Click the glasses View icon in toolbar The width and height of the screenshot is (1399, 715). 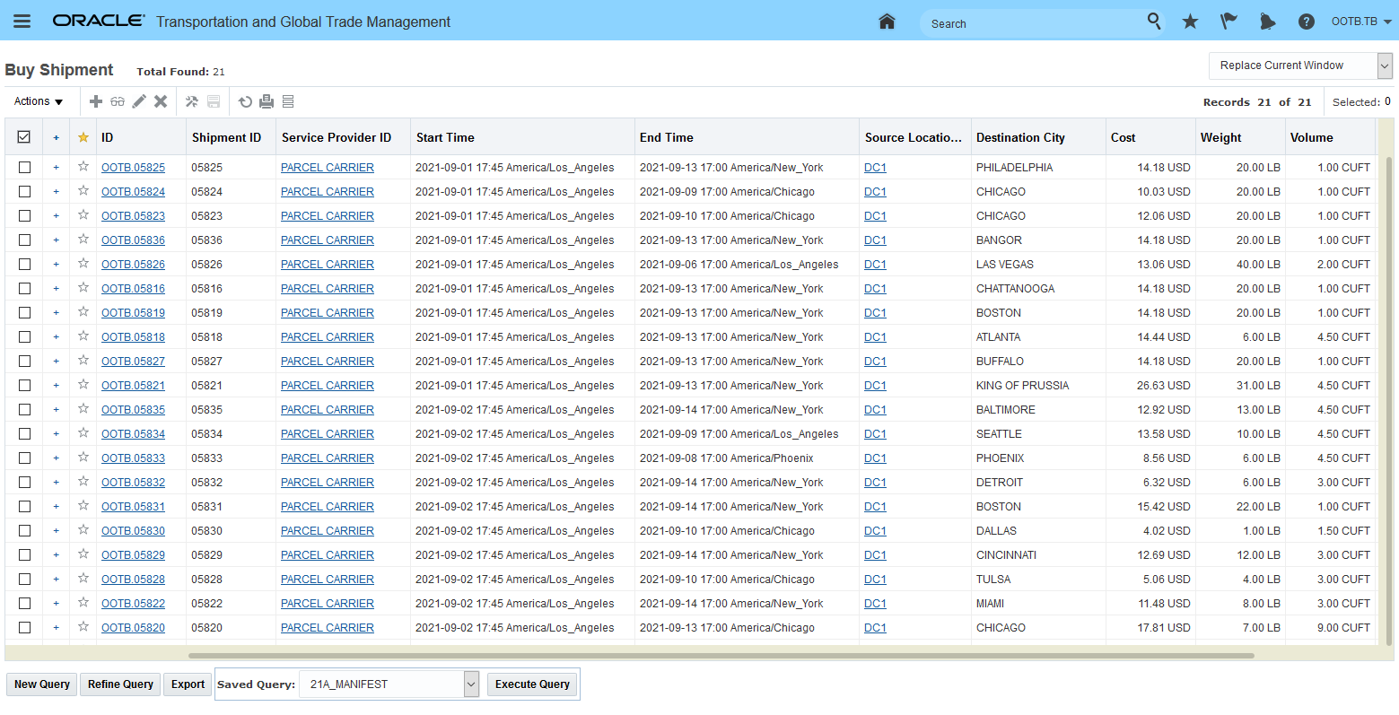[118, 101]
